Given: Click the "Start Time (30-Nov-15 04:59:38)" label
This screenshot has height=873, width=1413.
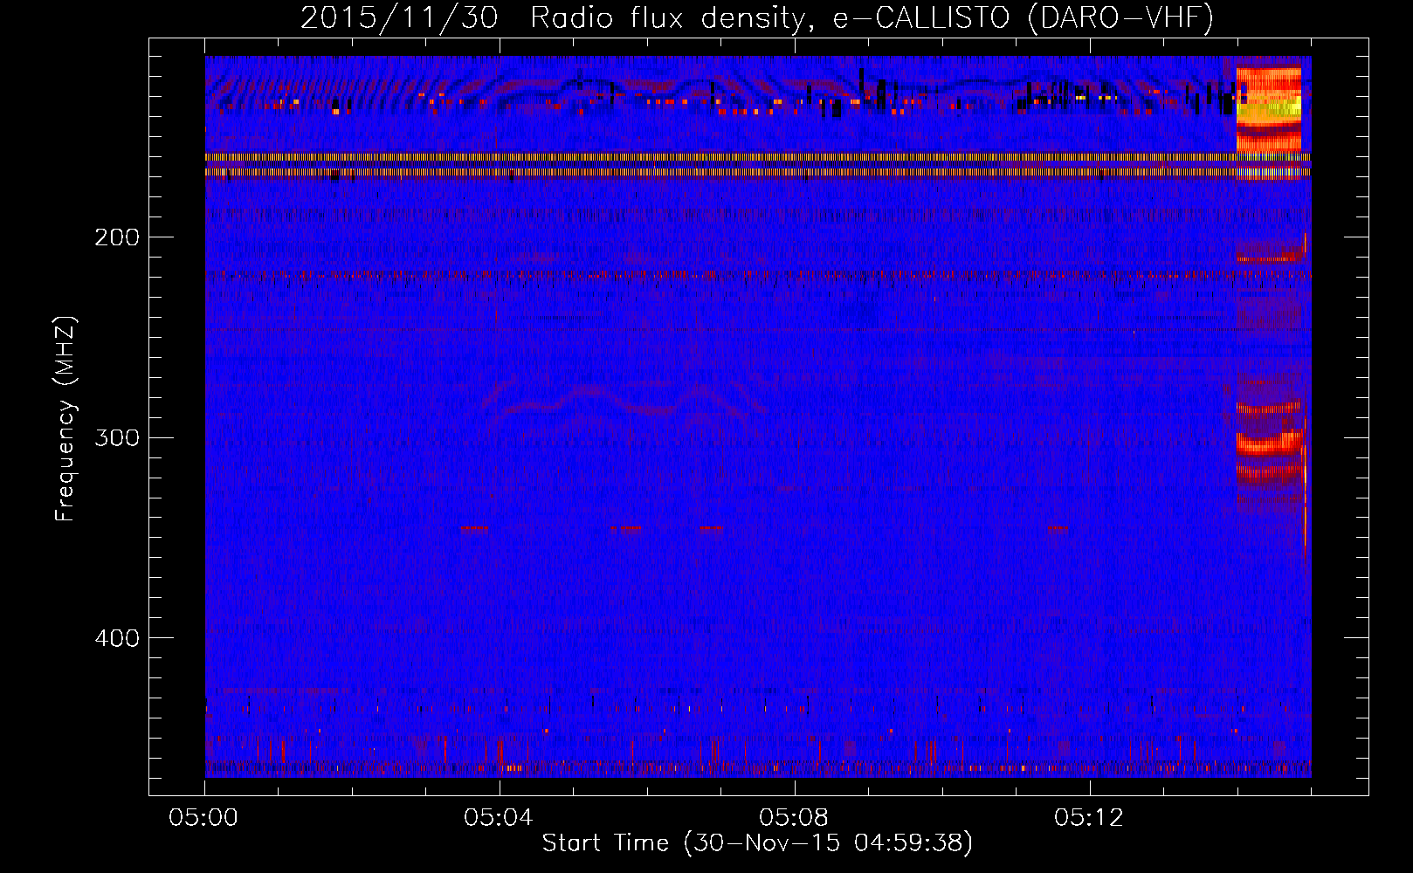Looking at the screenshot, I should (x=757, y=843).
